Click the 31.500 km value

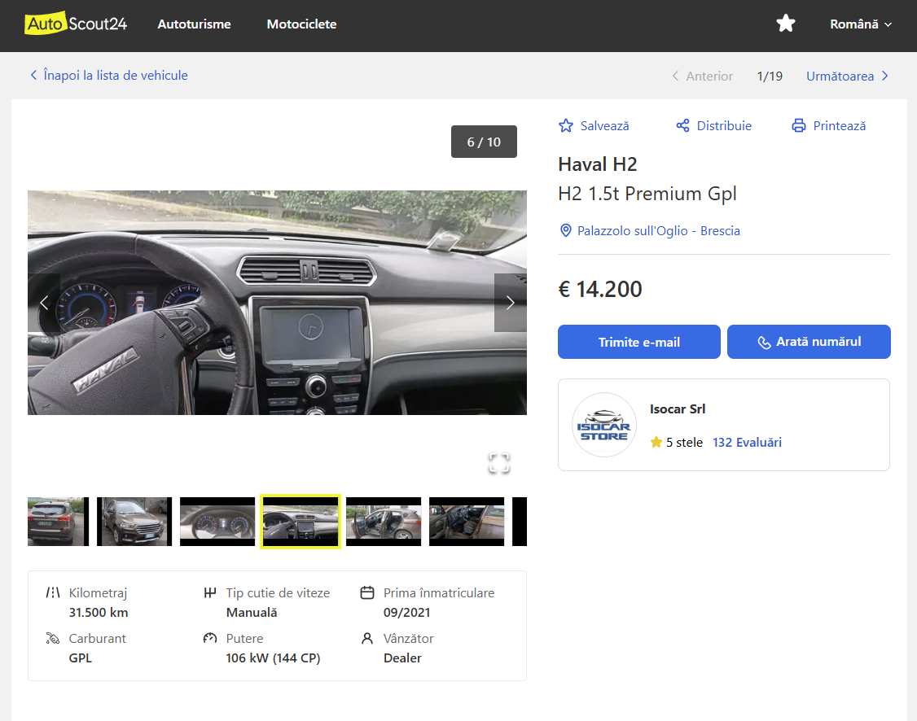99,612
